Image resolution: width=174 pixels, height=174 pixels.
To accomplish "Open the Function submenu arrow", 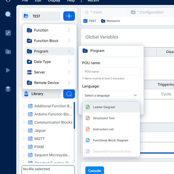I will (69, 30).
